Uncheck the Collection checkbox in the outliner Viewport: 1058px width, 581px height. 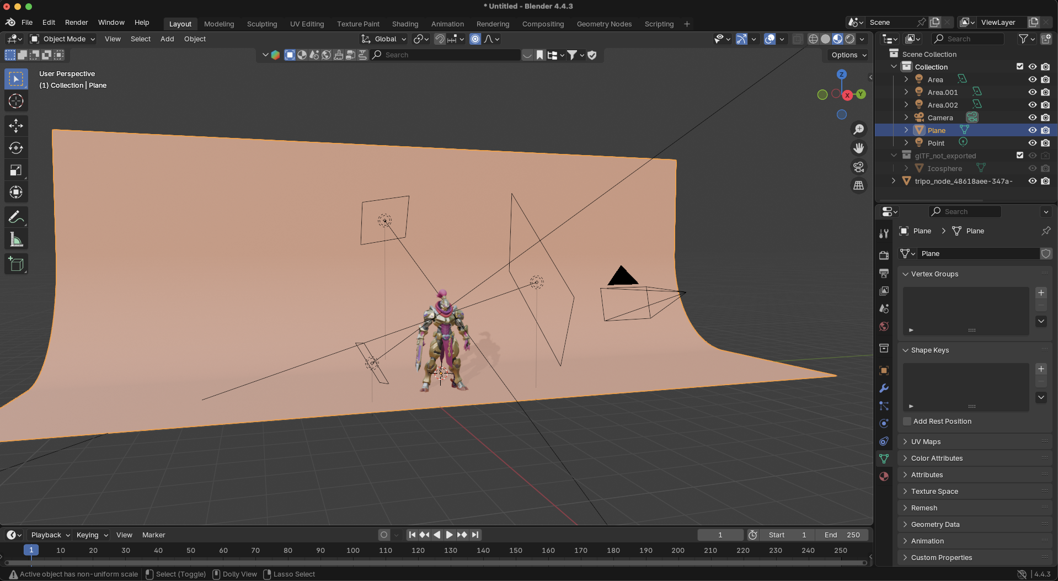(x=1019, y=66)
